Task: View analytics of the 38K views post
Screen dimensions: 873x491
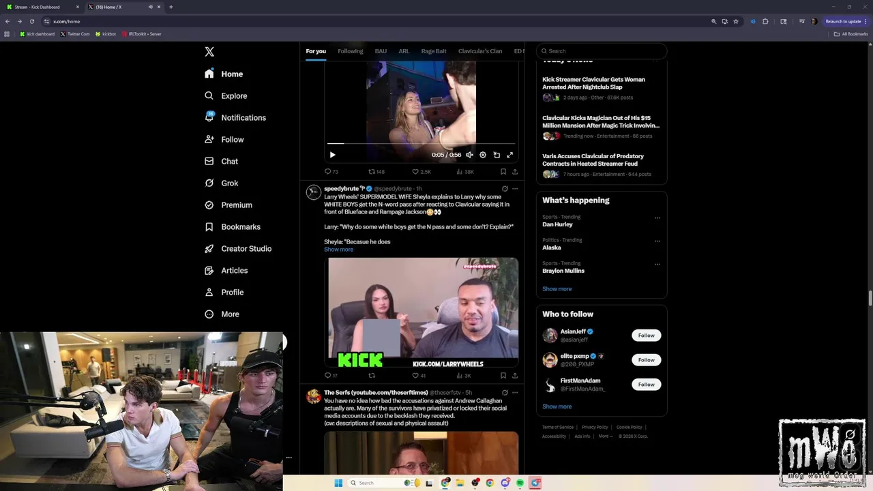Action: [465, 172]
